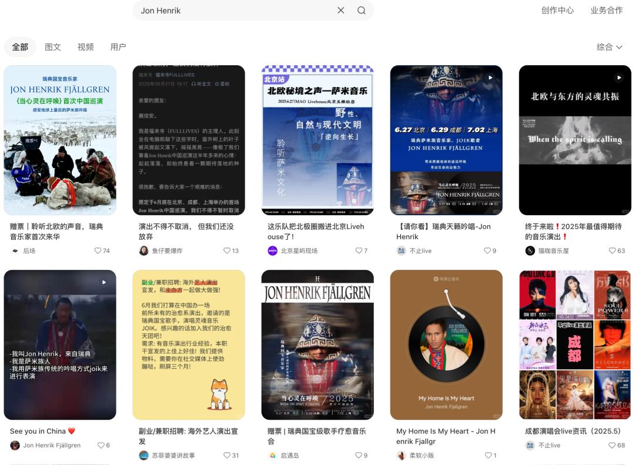Open Jon Henrik Fjällgren author avatar

pos(15,446)
